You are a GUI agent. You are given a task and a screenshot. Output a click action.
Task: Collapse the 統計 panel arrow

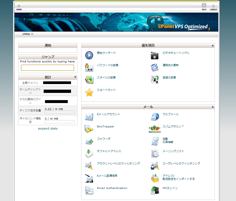coord(75,77)
